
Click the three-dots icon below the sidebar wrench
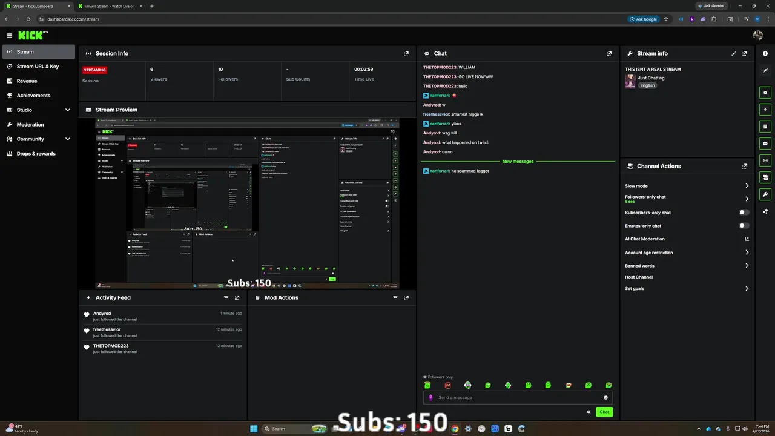click(x=765, y=211)
